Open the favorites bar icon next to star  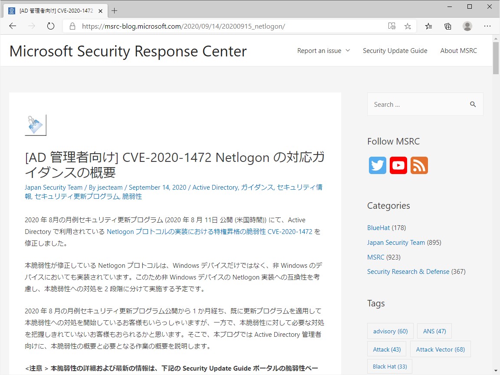point(428,26)
